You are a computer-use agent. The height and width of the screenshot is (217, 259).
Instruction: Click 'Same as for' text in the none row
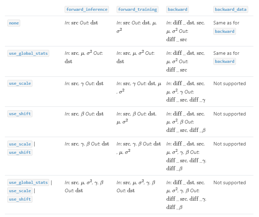(x=226, y=23)
